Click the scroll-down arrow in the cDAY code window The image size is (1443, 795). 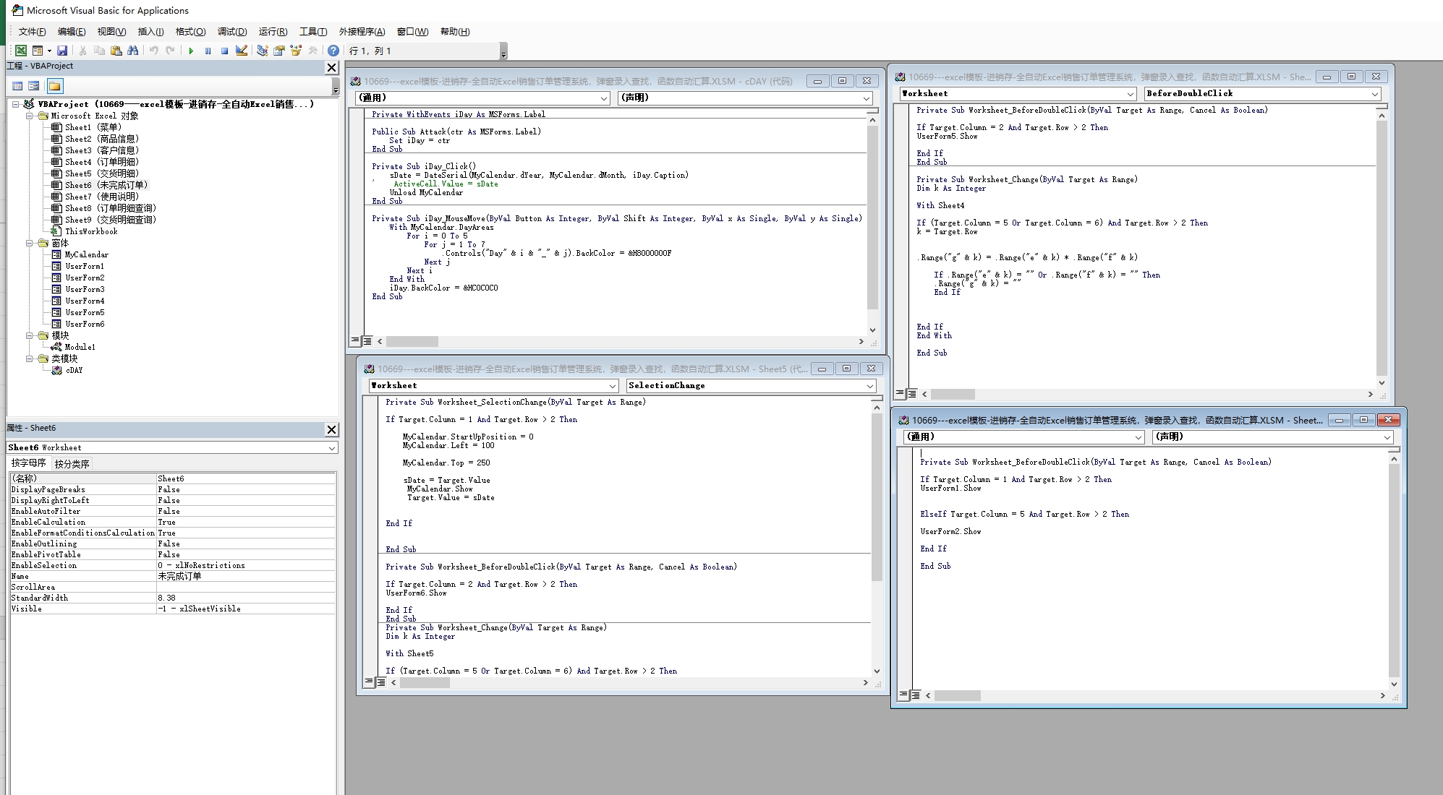pos(872,330)
